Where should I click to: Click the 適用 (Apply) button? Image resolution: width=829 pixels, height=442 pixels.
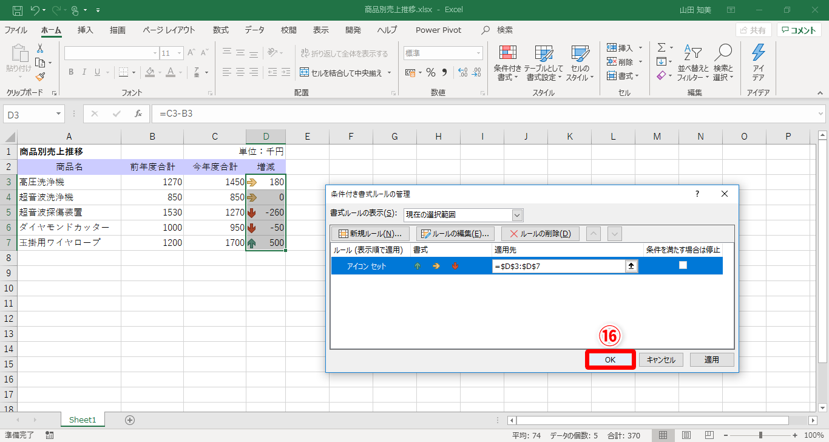(x=712, y=360)
